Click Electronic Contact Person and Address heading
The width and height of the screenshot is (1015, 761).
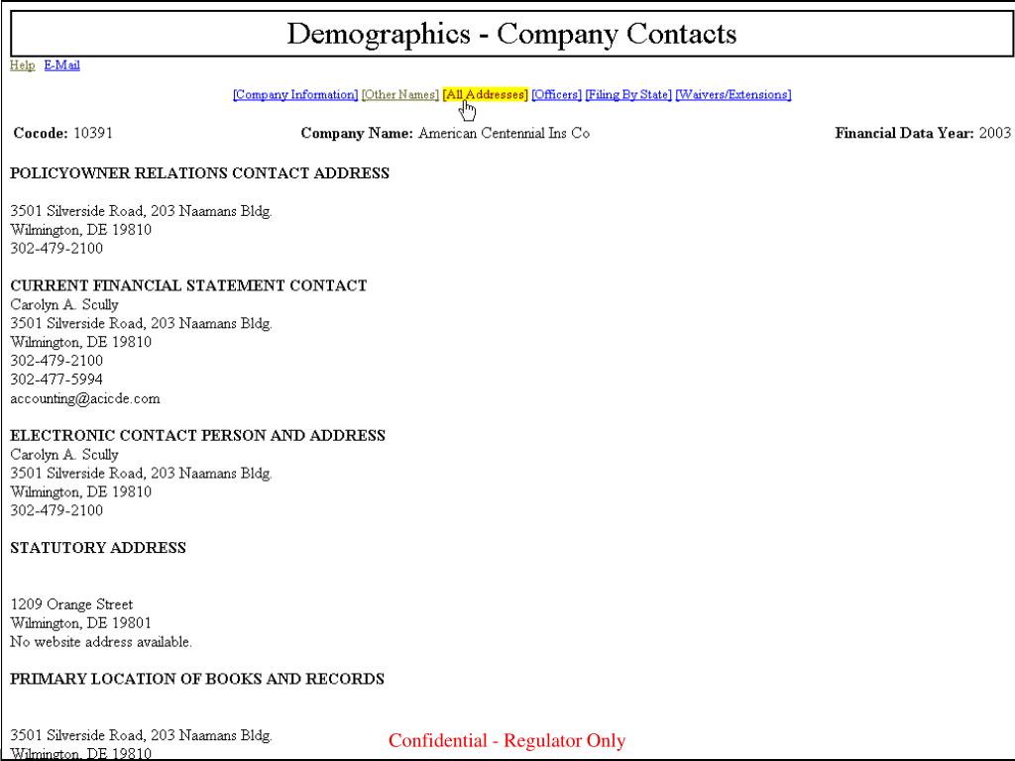pyautogui.click(x=197, y=435)
